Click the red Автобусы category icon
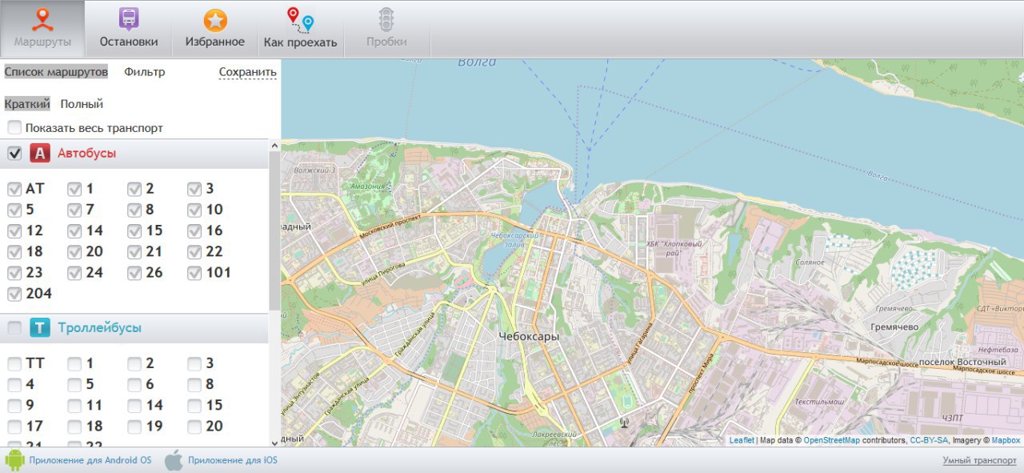 (40, 153)
